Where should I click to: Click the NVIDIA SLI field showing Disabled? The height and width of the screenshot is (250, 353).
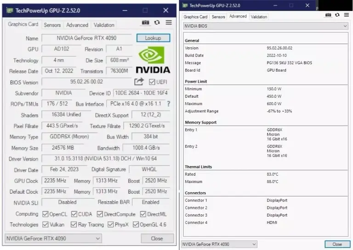tap(68, 202)
